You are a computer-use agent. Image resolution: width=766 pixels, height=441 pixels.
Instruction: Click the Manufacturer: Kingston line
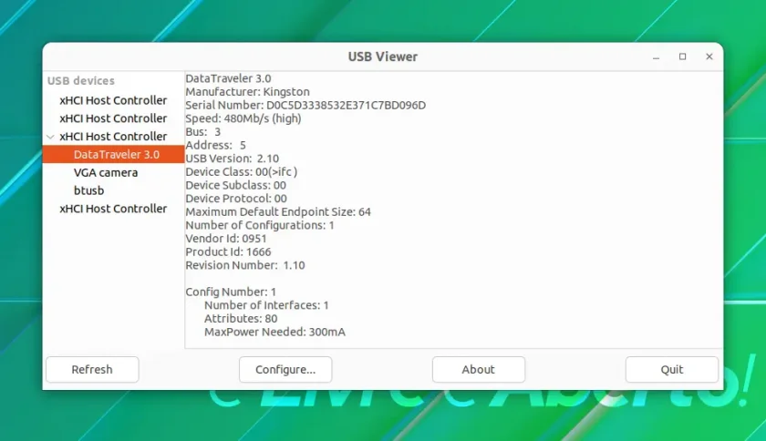[247, 92]
